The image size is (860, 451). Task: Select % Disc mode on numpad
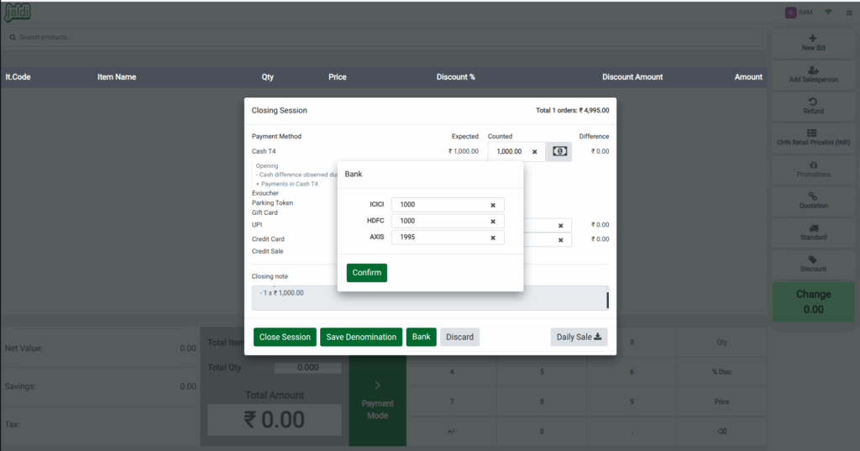[721, 372]
